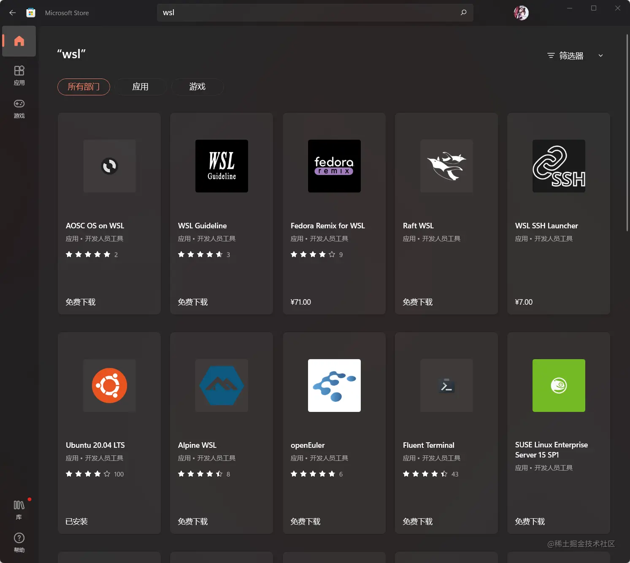
Task: Open the Fedora Remix for WSL title
Action: pos(328,226)
